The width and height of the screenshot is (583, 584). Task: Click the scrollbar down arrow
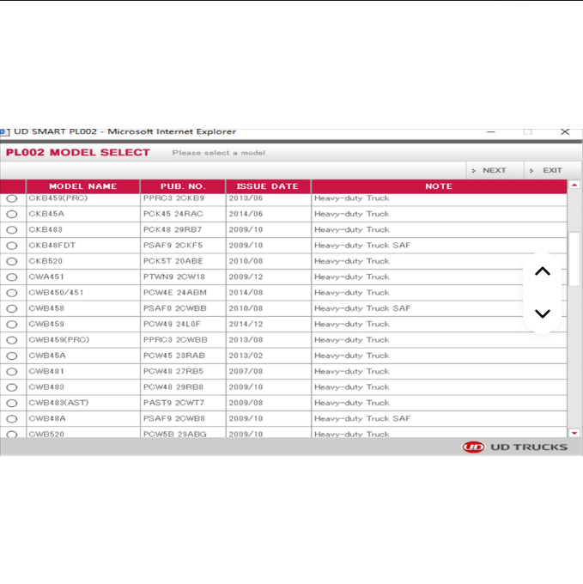tap(574, 433)
